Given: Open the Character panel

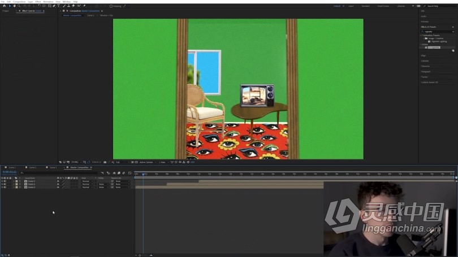Looking at the screenshot, I should click(425, 66).
